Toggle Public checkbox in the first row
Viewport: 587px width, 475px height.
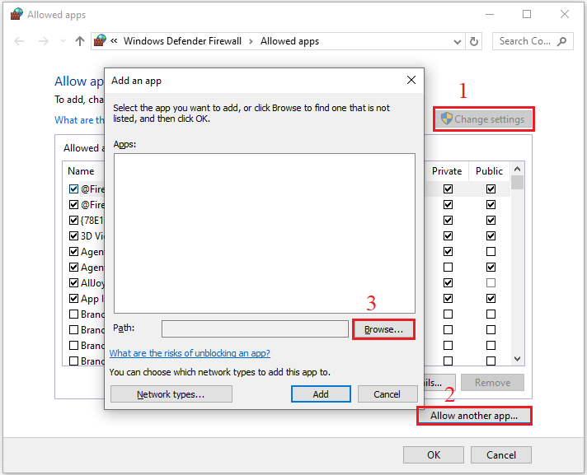tap(491, 189)
